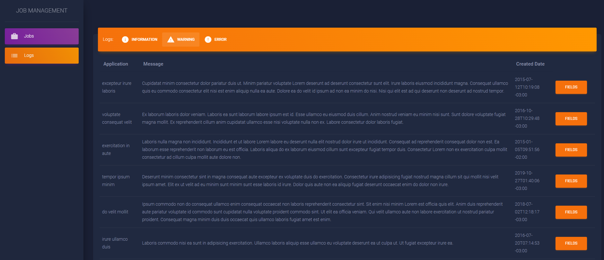The height and width of the screenshot is (260, 604).
Task: Select the 'tempor ipsum minim' application cell
Action: click(x=116, y=181)
